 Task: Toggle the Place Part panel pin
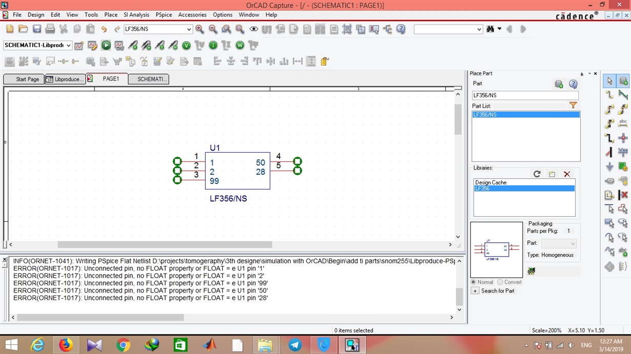click(582, 74)
